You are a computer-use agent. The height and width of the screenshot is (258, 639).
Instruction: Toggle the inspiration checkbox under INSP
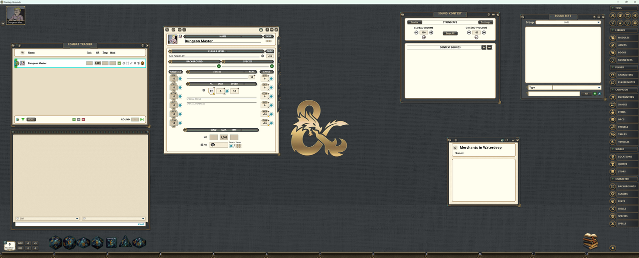click(x=269, y=41)
